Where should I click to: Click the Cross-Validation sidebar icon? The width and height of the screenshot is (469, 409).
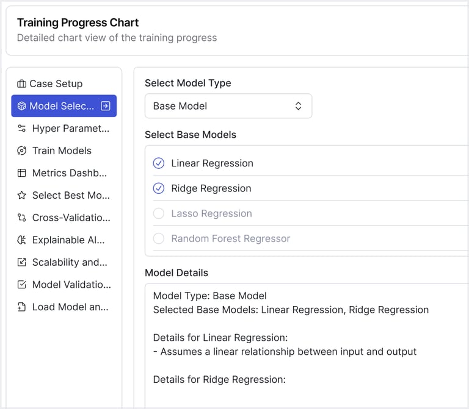pos(22,218)
